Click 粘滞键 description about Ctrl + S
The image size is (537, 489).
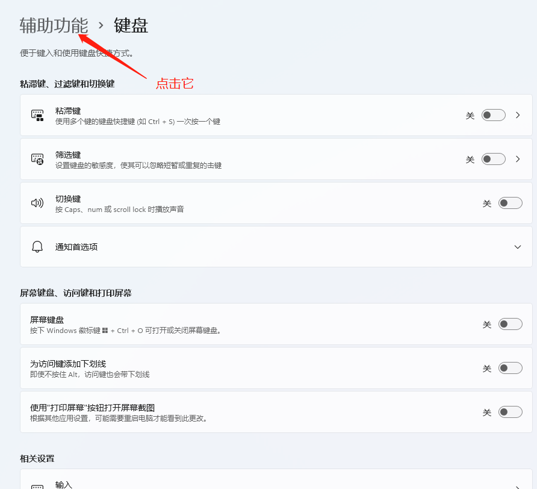138,122
